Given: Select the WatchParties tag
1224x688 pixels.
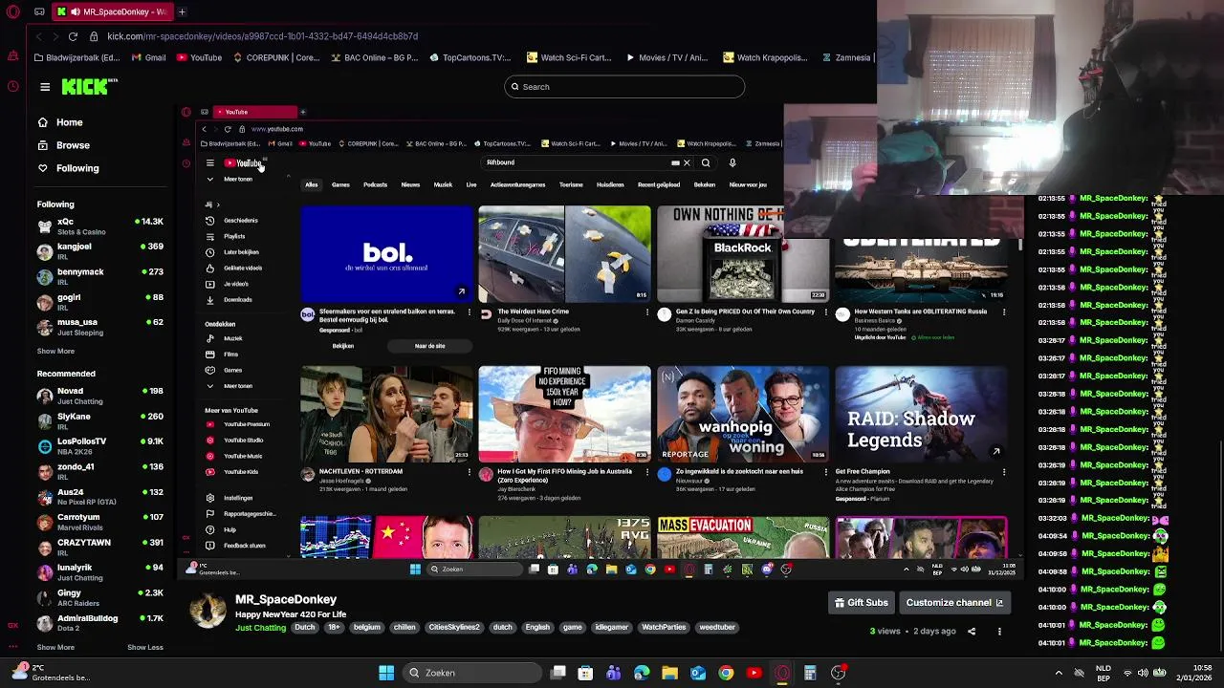Looking at the screenshot, I should 664,628.
